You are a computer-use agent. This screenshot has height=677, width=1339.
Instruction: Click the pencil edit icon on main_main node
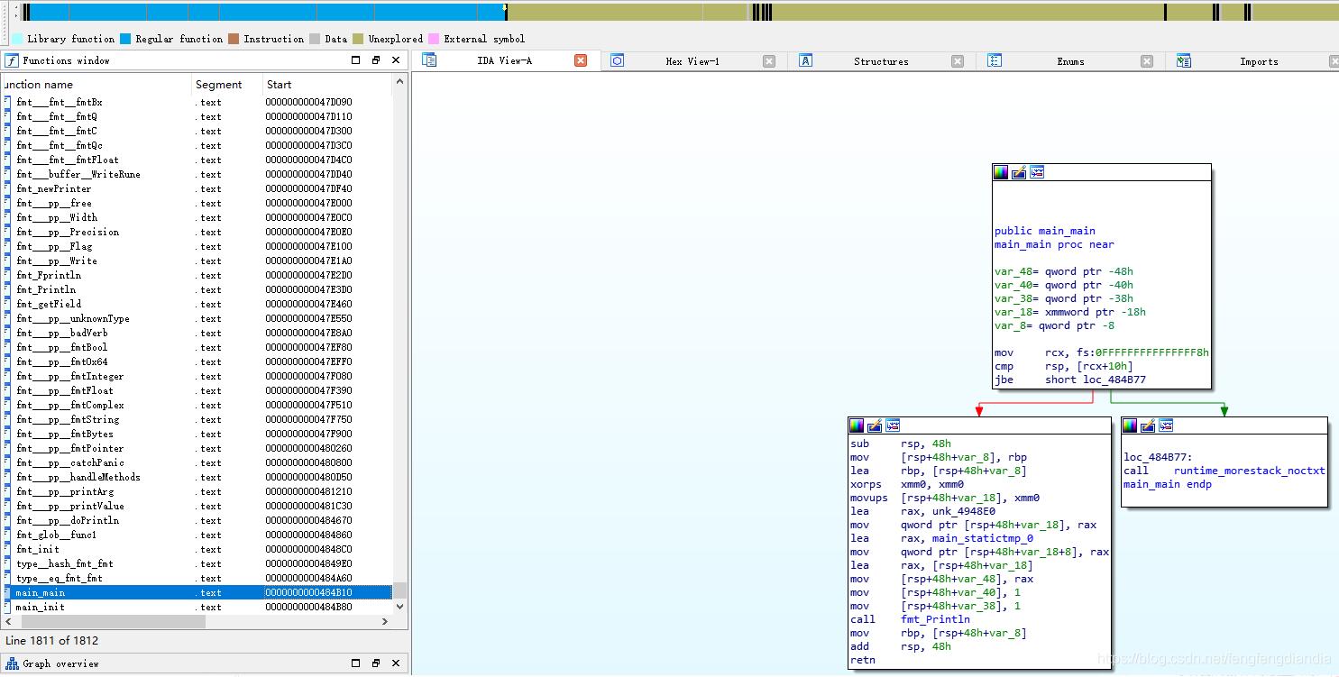tap(1018, 172)
